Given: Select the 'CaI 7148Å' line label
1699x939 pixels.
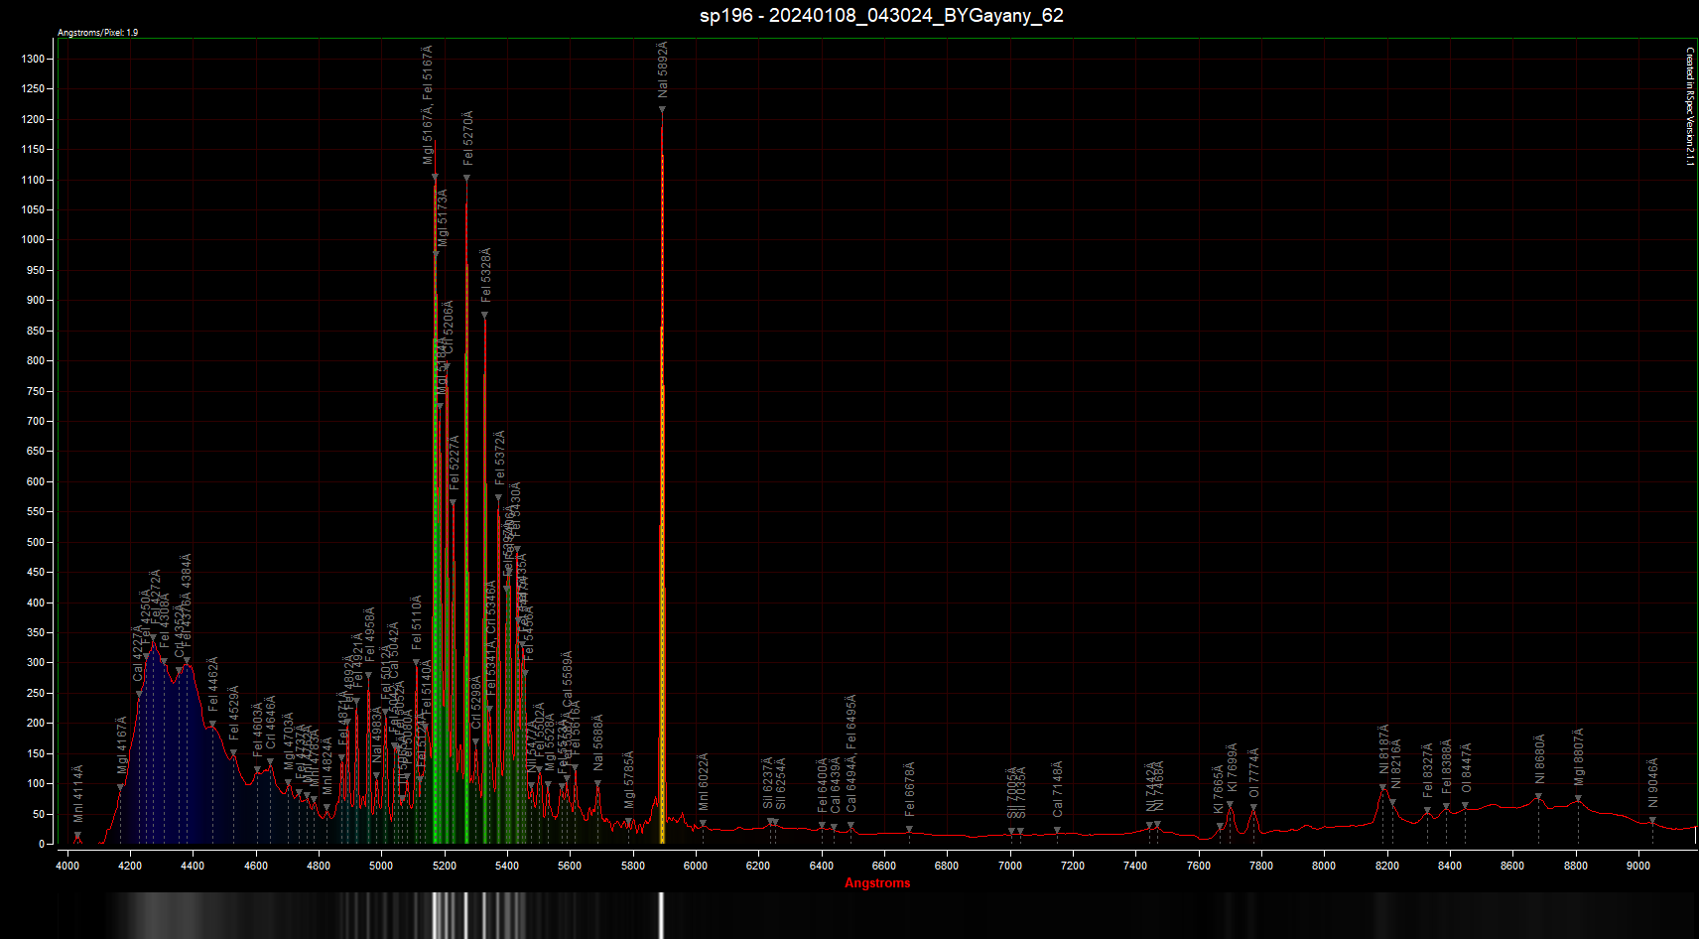Looking at the screenshot, I should tap(1058, 789).
